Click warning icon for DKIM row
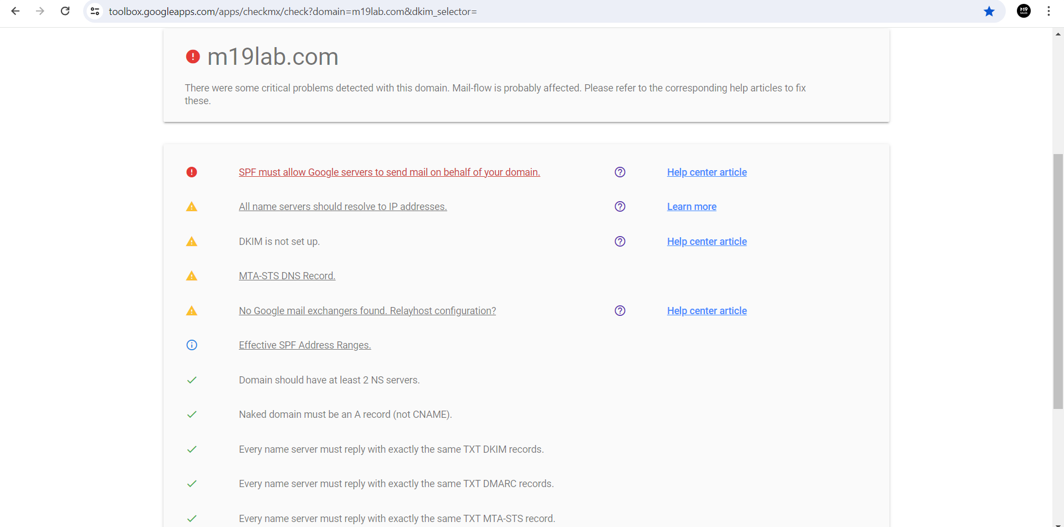This screenshot has width=1064, height=527. [192, 242]
